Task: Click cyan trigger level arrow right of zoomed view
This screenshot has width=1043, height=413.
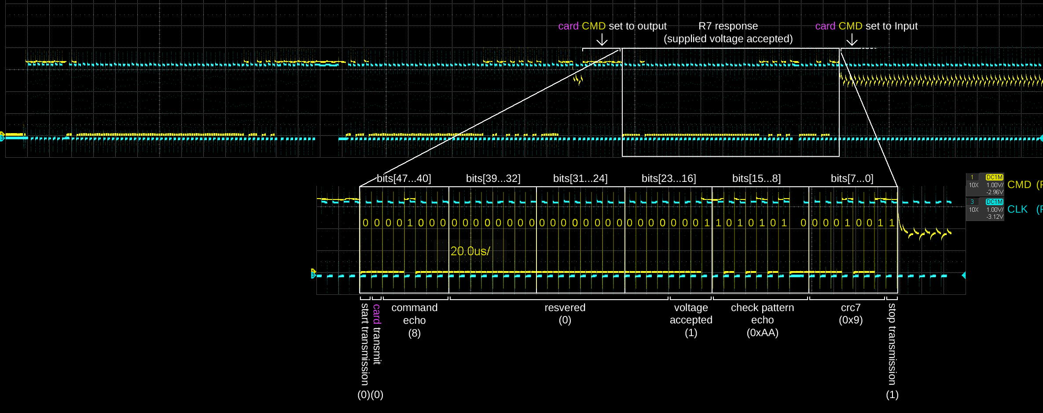Action: (x=964, y=275)
